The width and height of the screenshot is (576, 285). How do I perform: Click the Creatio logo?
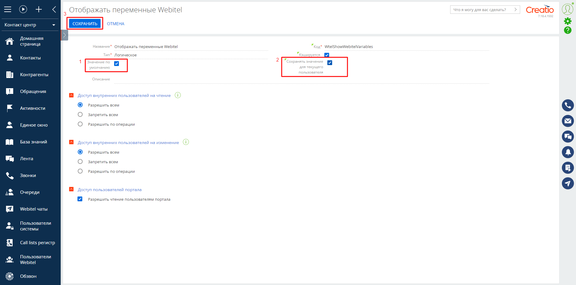540,10
